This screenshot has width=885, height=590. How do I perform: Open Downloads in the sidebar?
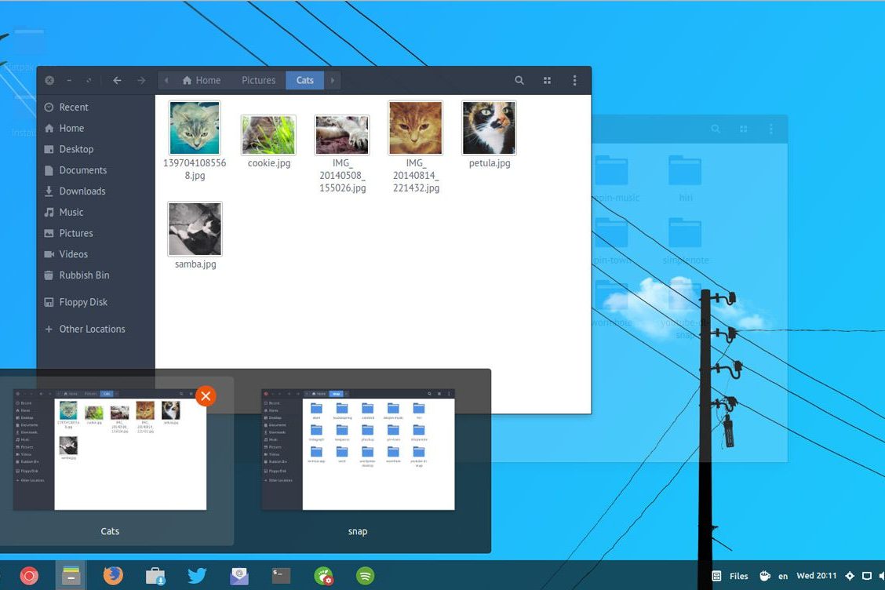pos(82,191)
